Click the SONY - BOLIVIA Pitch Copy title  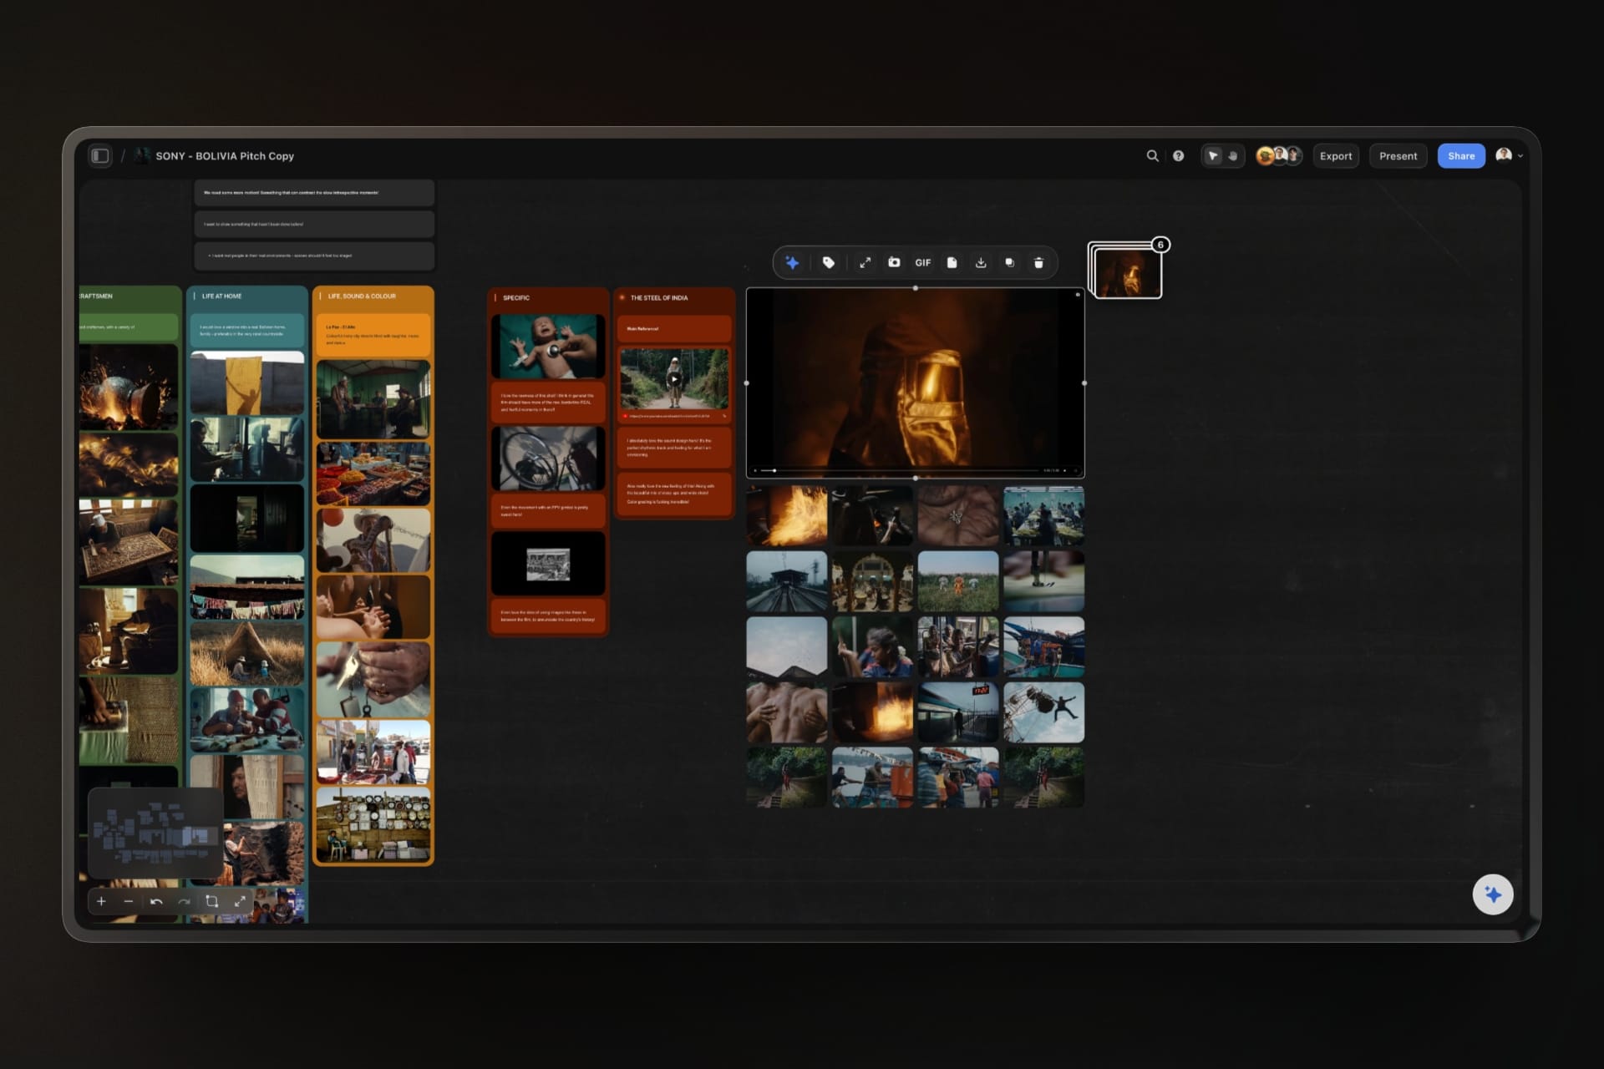[225, 156]
